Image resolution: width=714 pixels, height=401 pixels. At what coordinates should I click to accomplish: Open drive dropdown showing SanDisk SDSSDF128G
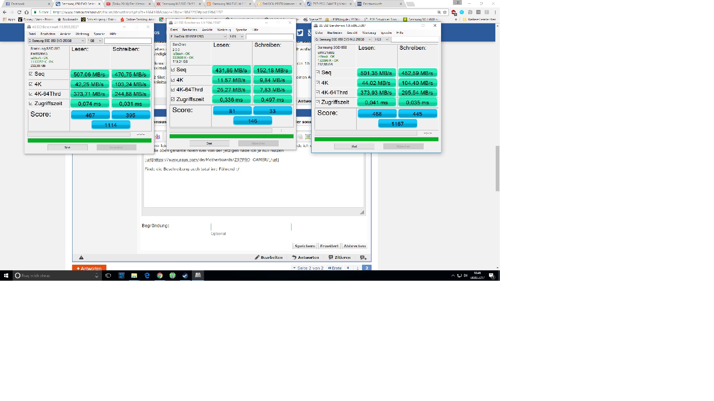tap(198, 36)
